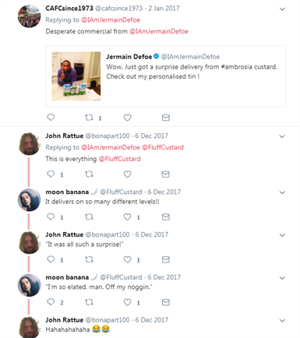The image size is (300, 338).
Task: Reply to the 'Off my noggin' tweet
Action: click(x=51, y=302)
